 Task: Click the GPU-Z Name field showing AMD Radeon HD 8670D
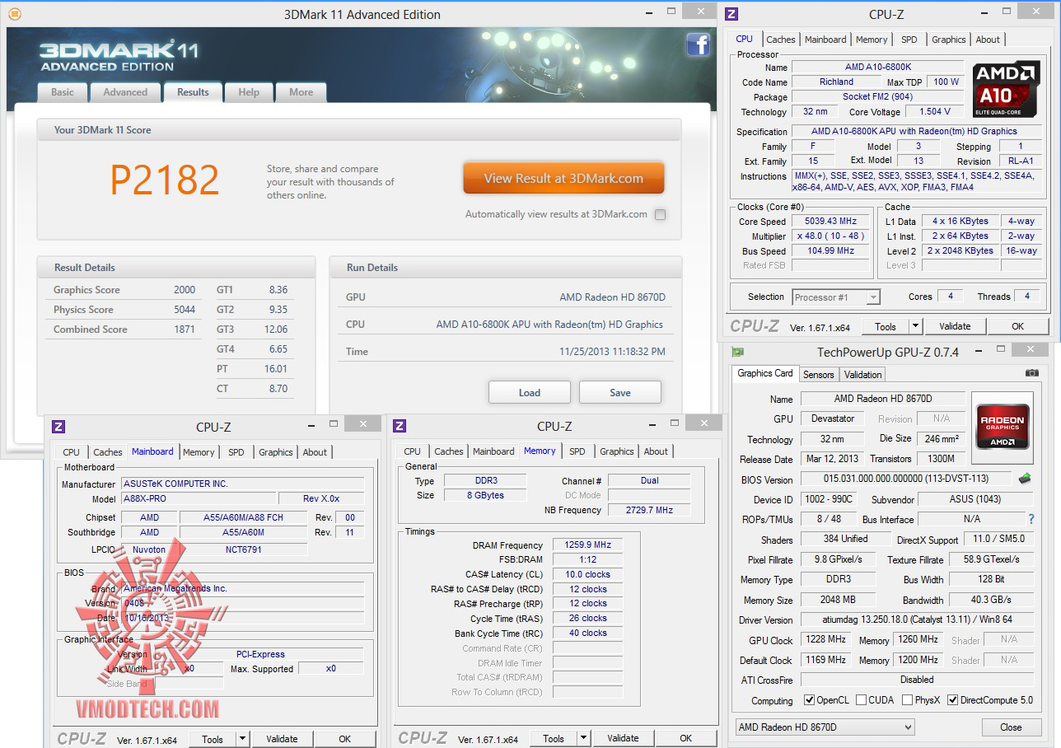[x=881, y=399]
